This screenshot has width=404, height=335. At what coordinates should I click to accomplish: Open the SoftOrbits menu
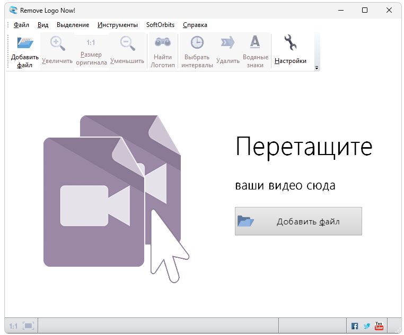coord(160,25)
